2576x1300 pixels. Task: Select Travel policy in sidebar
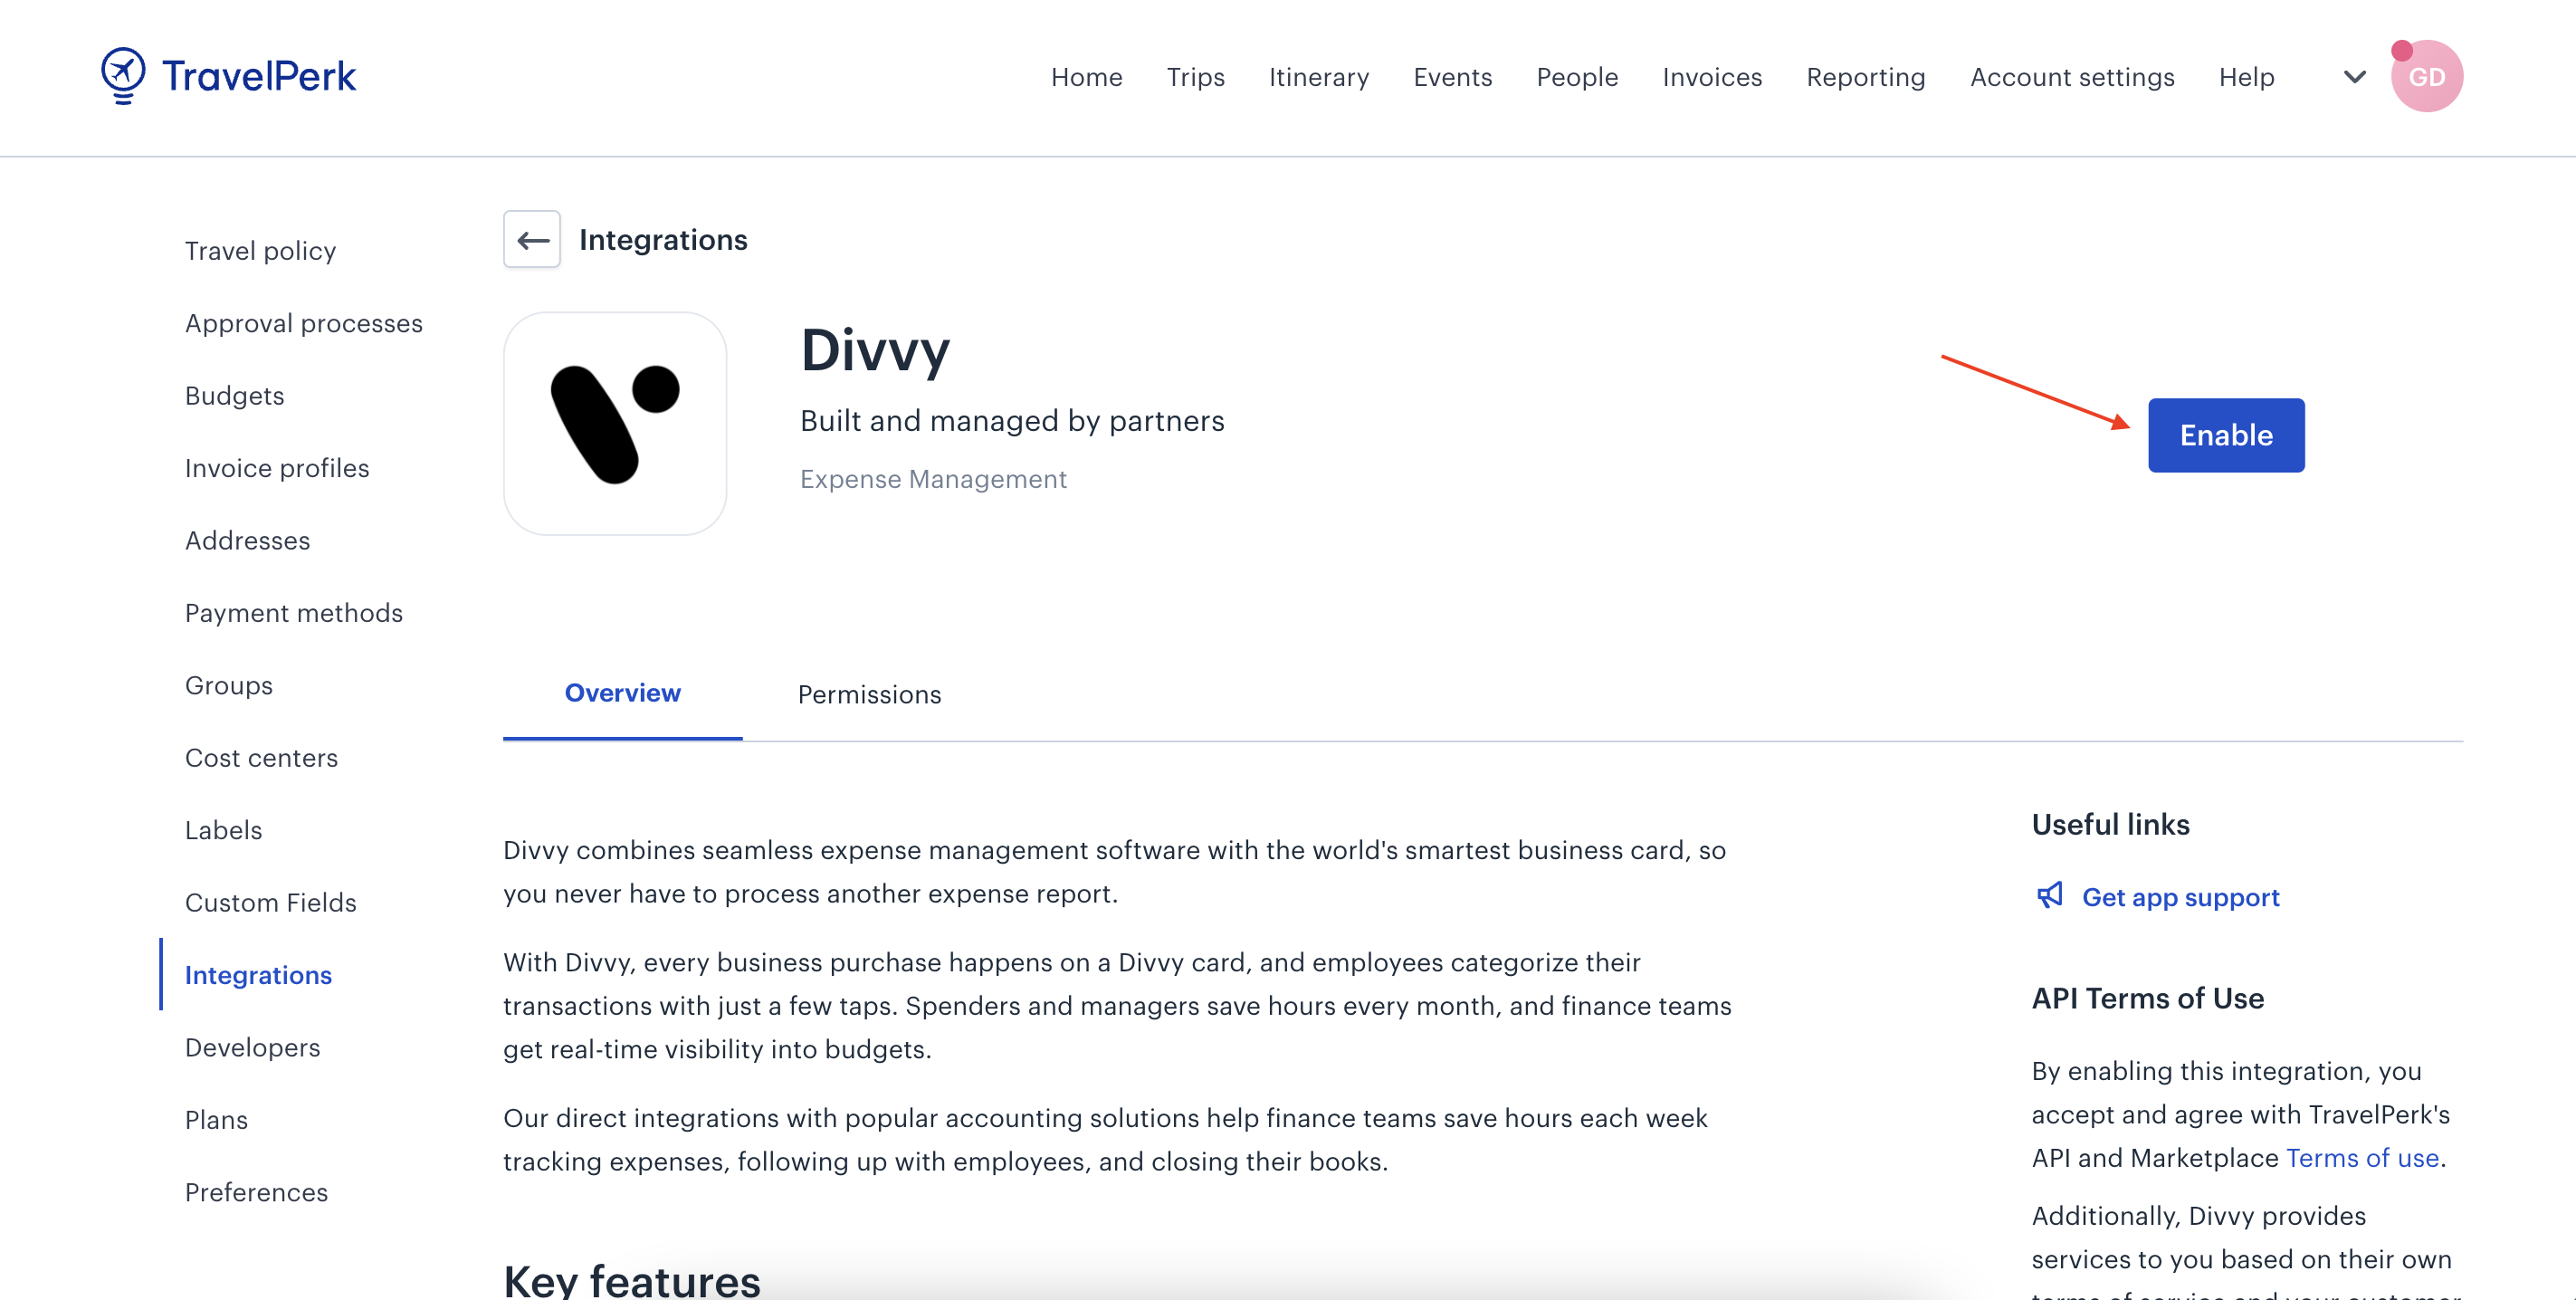(260, 251)
